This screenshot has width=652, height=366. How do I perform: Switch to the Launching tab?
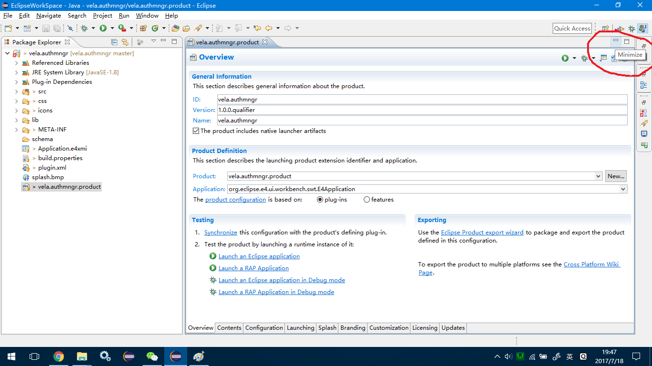click(300, 328)
